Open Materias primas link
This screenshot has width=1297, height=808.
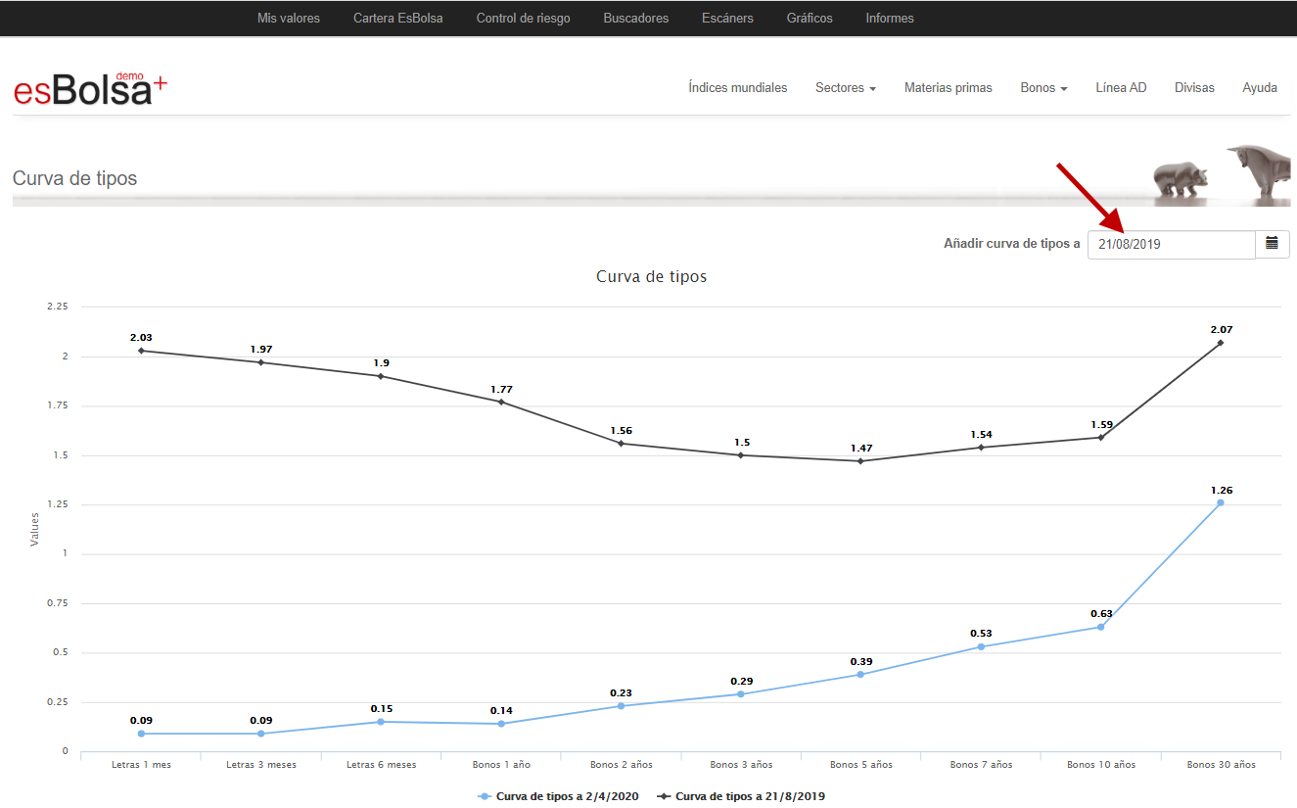(948, 88)
